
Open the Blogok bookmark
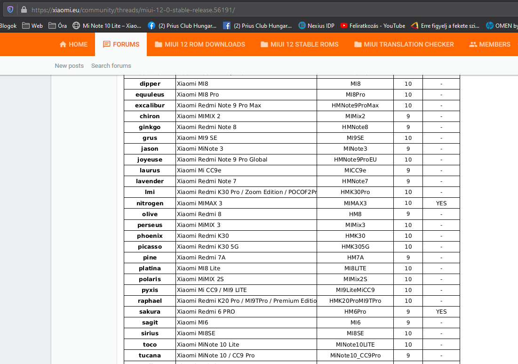pyautogui.click(x=8, y=26)
